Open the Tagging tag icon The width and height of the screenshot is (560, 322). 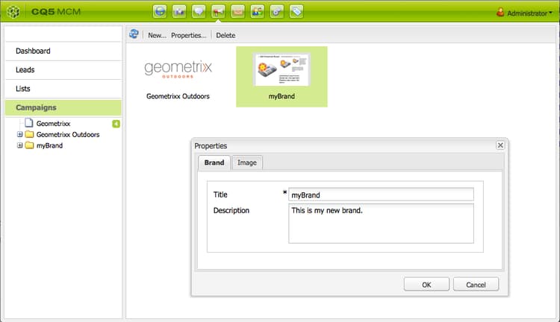296,11
